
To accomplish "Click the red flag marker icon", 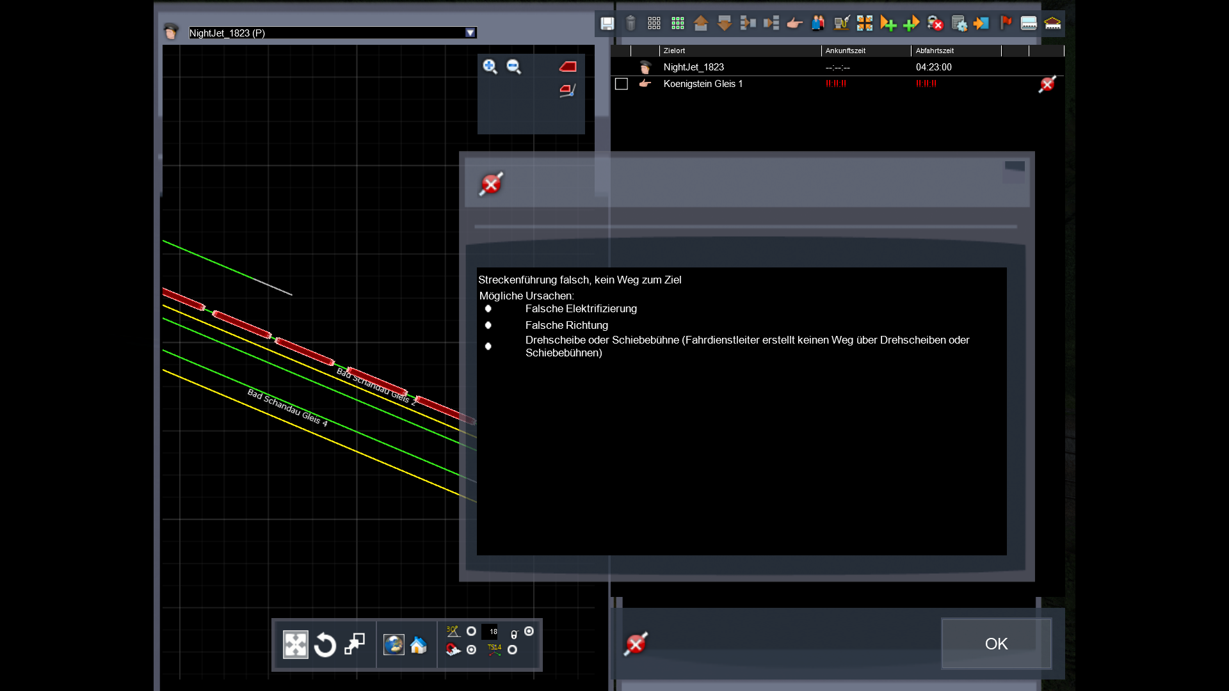I will tap(1006, 24).
